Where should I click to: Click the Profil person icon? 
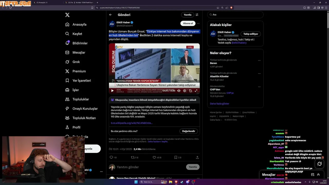[x=67, y=127]
